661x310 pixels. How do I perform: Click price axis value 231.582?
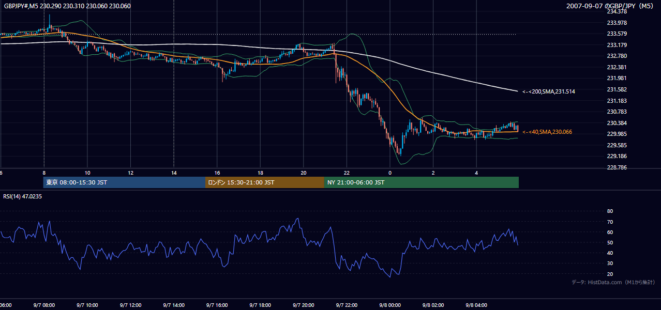click(616, 89)
